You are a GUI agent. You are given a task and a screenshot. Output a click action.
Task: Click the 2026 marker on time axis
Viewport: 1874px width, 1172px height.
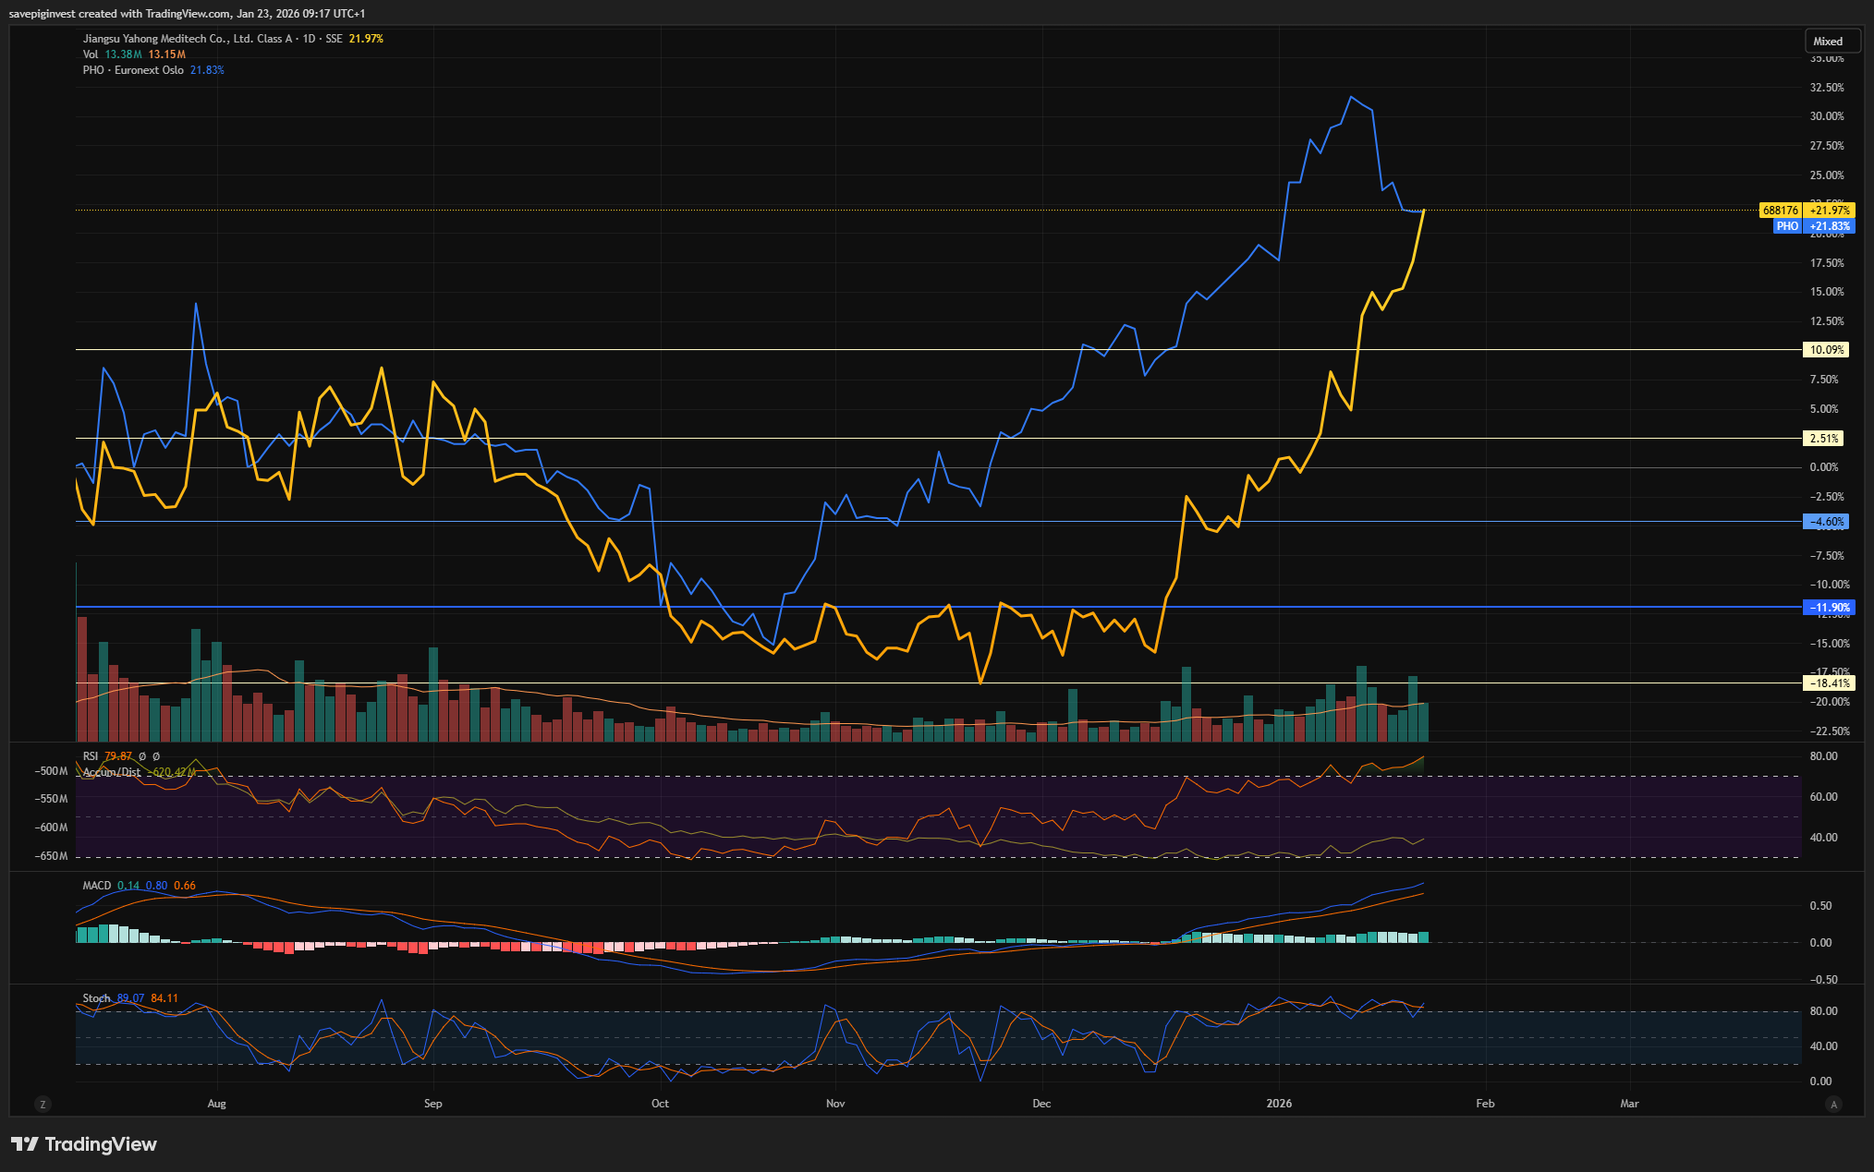point(1279,1104)
